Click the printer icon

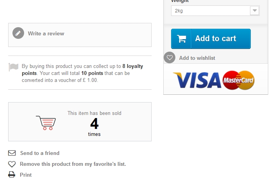12,175
